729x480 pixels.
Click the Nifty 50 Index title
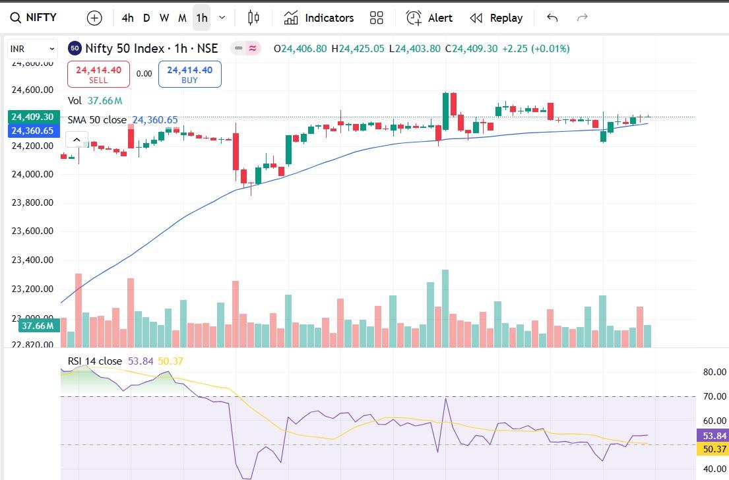(152, 48)
